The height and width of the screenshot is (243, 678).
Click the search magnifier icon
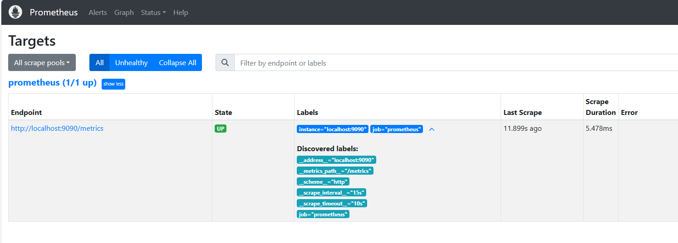[225, 63]
